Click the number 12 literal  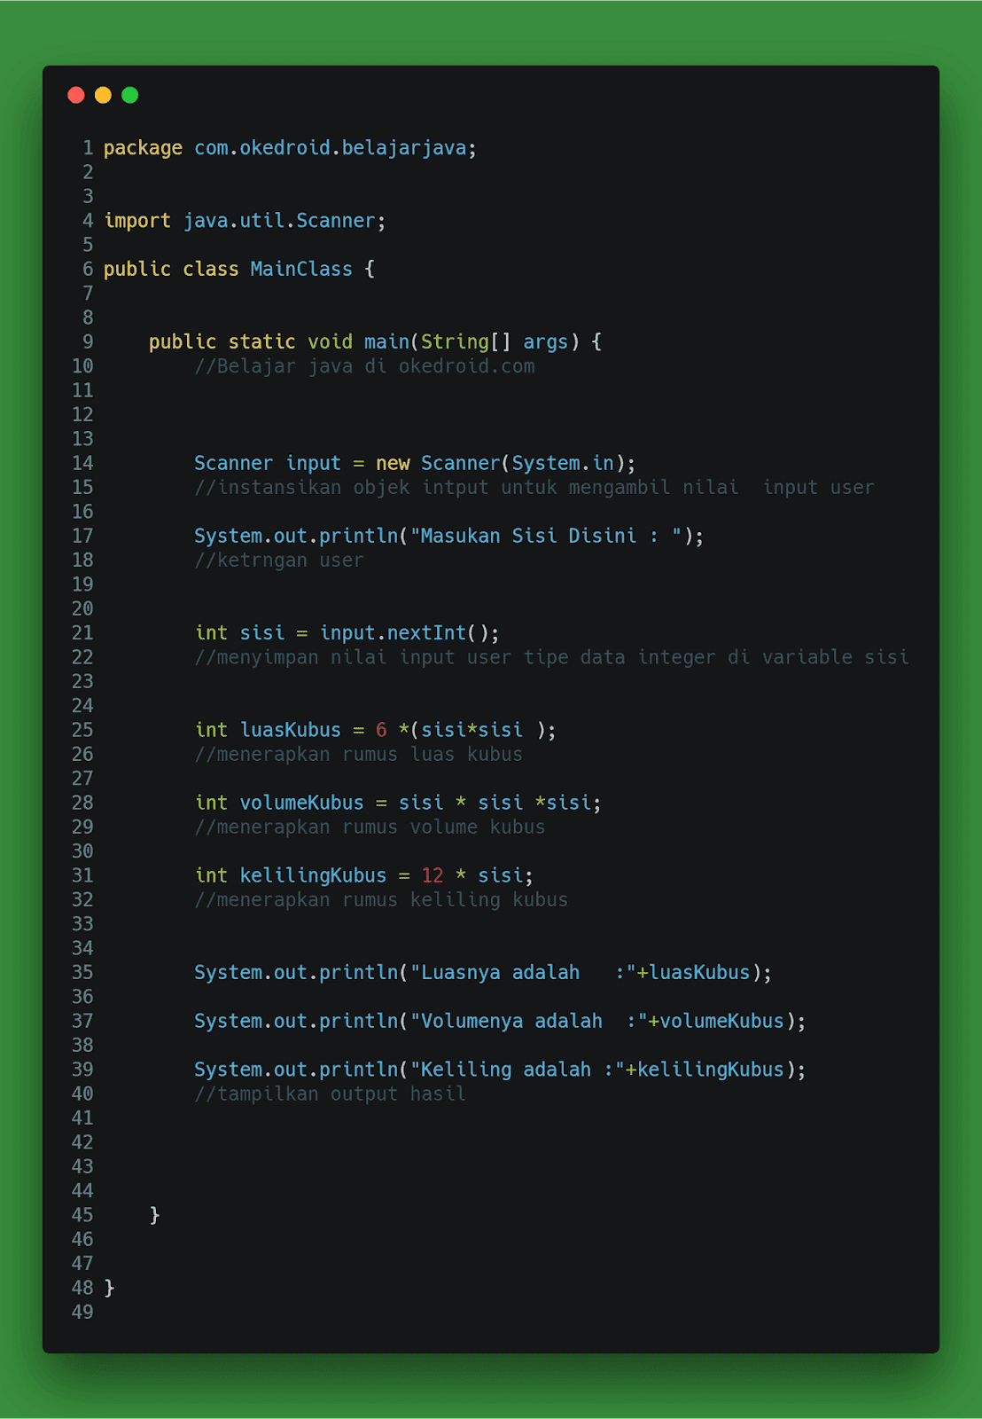coord(433,875)
